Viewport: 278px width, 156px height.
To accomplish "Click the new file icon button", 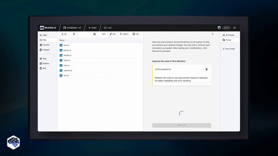I will pyautogui.click(x=94, y=34).
